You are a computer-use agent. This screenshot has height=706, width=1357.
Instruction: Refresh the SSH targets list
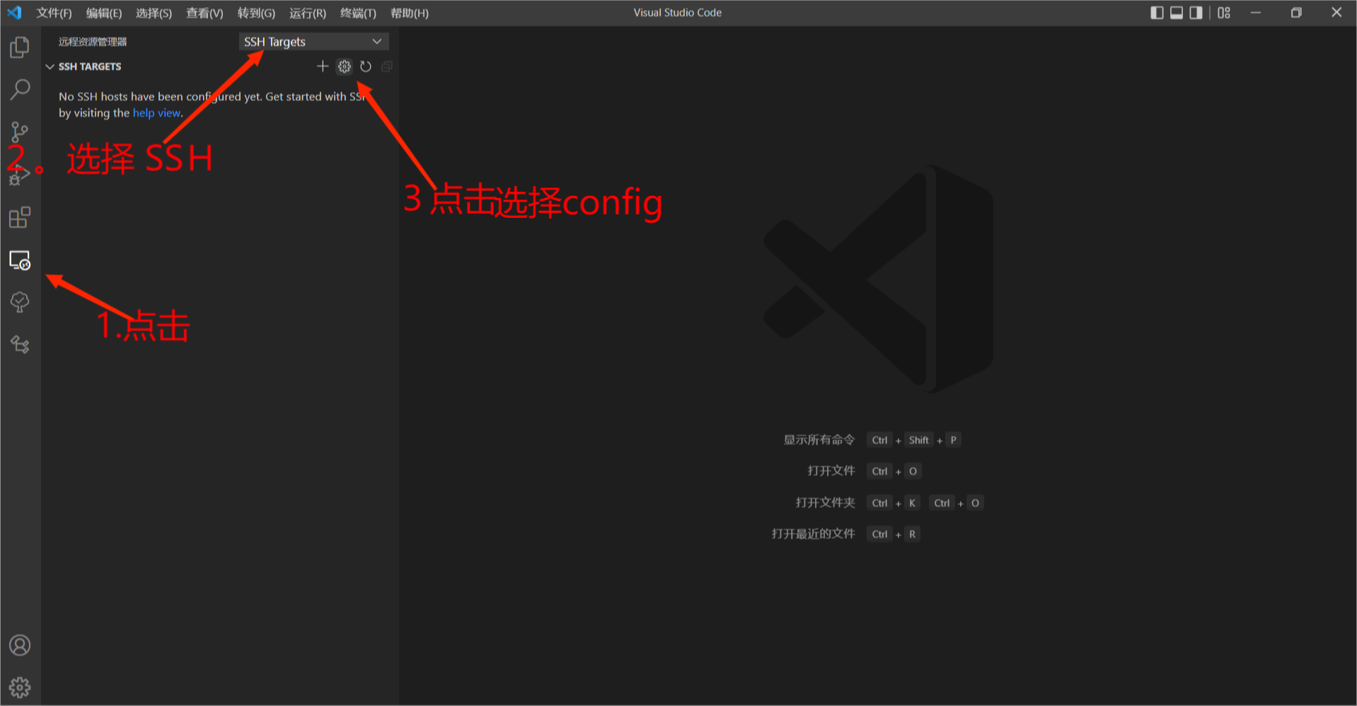click(x=366, y=66)
